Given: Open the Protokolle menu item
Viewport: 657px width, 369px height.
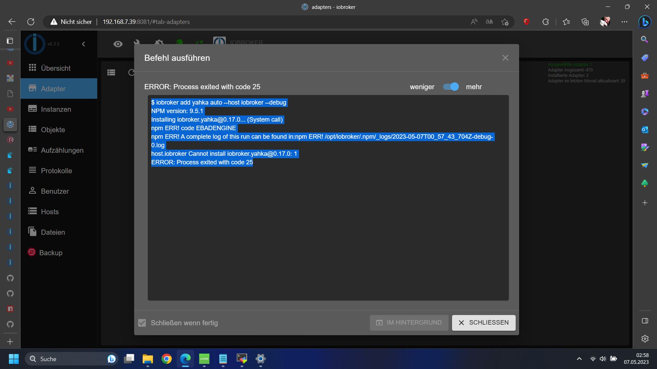Looking at the screenshot, I should [59, 170].
